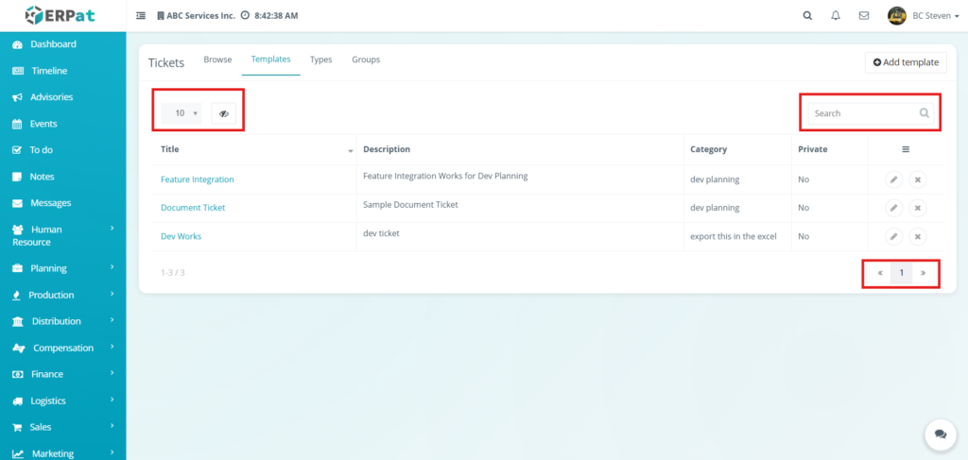
Task: Edit the Dev Works template
Action: point(893,236)
